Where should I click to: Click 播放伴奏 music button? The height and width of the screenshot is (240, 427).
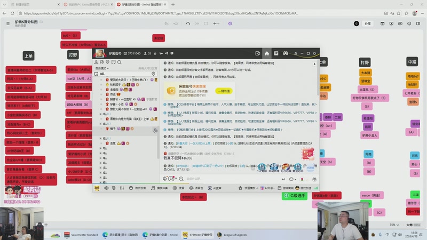tap(160, 188)
